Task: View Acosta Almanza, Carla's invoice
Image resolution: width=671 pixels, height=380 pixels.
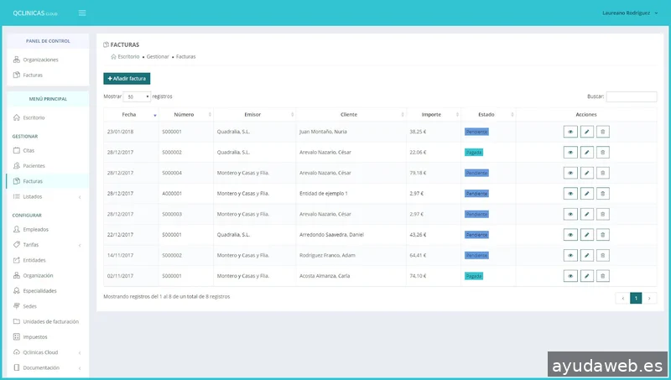Action: pos(570,276)
